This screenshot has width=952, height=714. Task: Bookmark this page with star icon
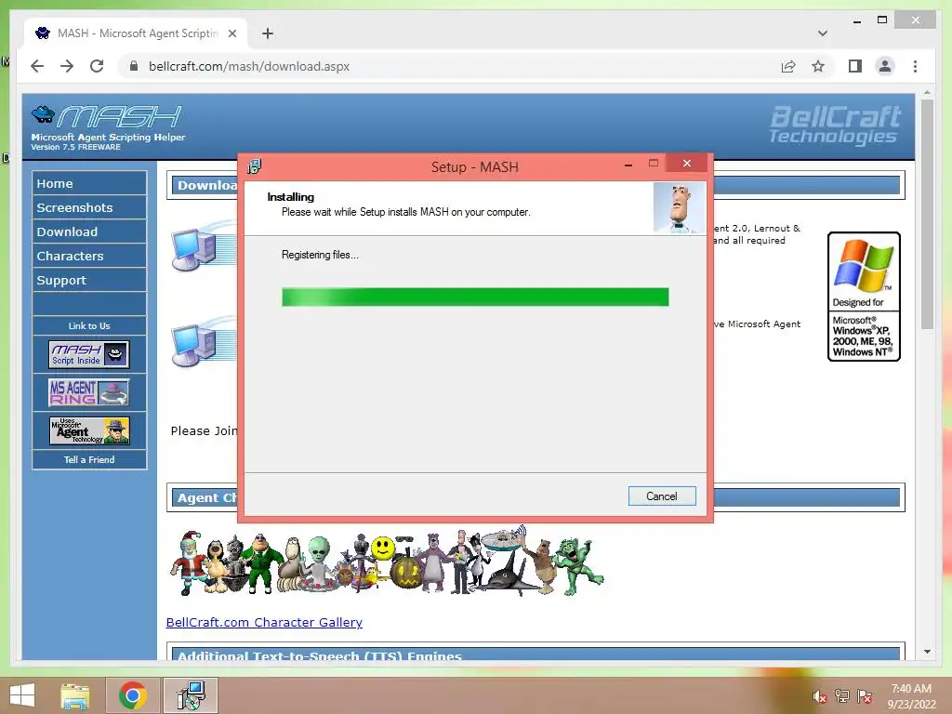(818, 66)
